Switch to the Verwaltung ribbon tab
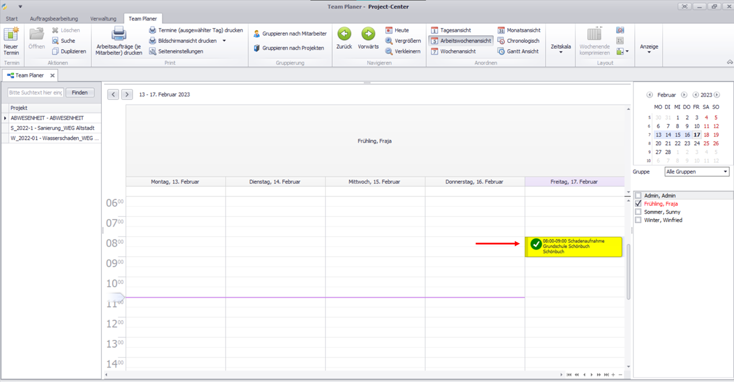The height and width of the screenshot is (382, 734). coord(103,18)
